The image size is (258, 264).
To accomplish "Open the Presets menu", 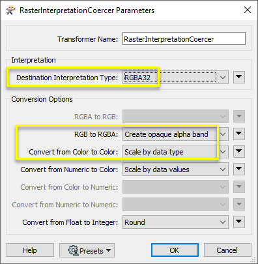I will click(x=87, y=250).
